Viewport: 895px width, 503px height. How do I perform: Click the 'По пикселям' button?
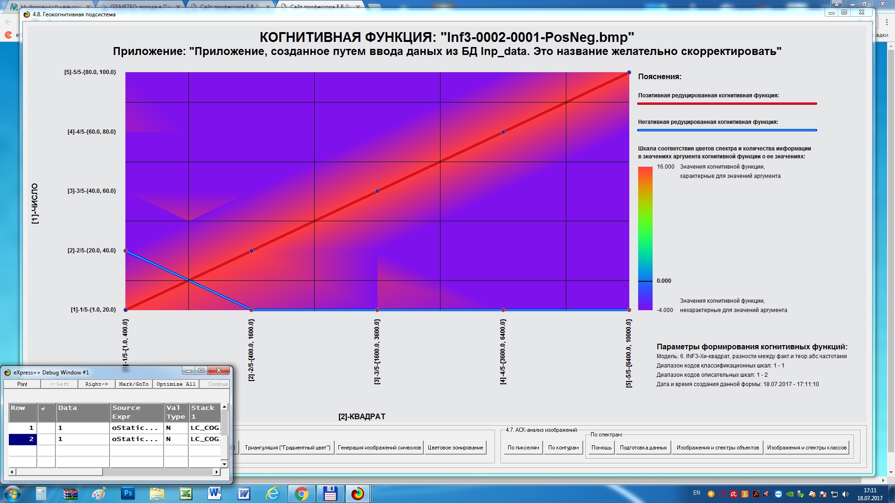523,448
